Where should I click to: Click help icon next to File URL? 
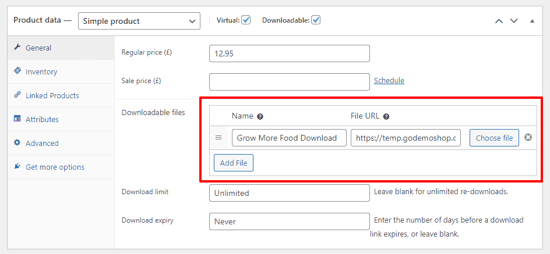tap(386, 116)
